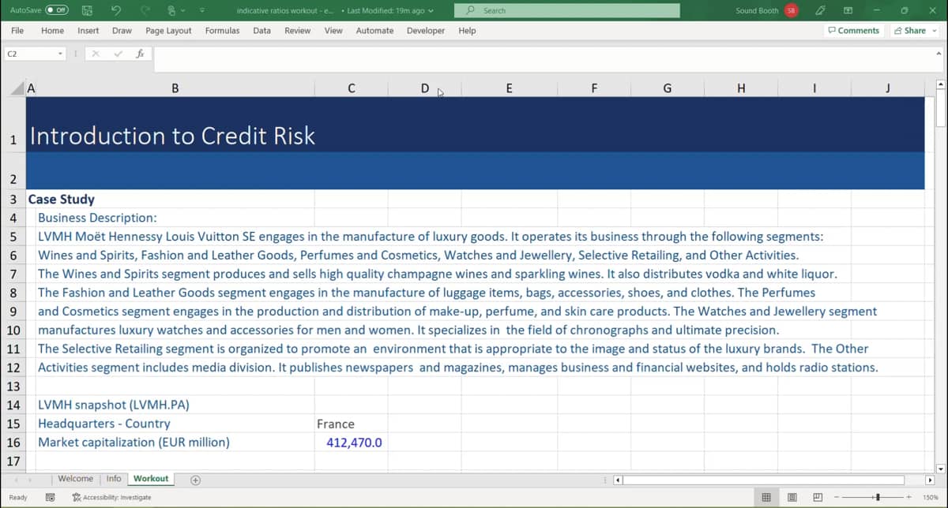Open the Page Layout tab
The width and height of the screenshot is (948, 508).
tap(168, 31)
